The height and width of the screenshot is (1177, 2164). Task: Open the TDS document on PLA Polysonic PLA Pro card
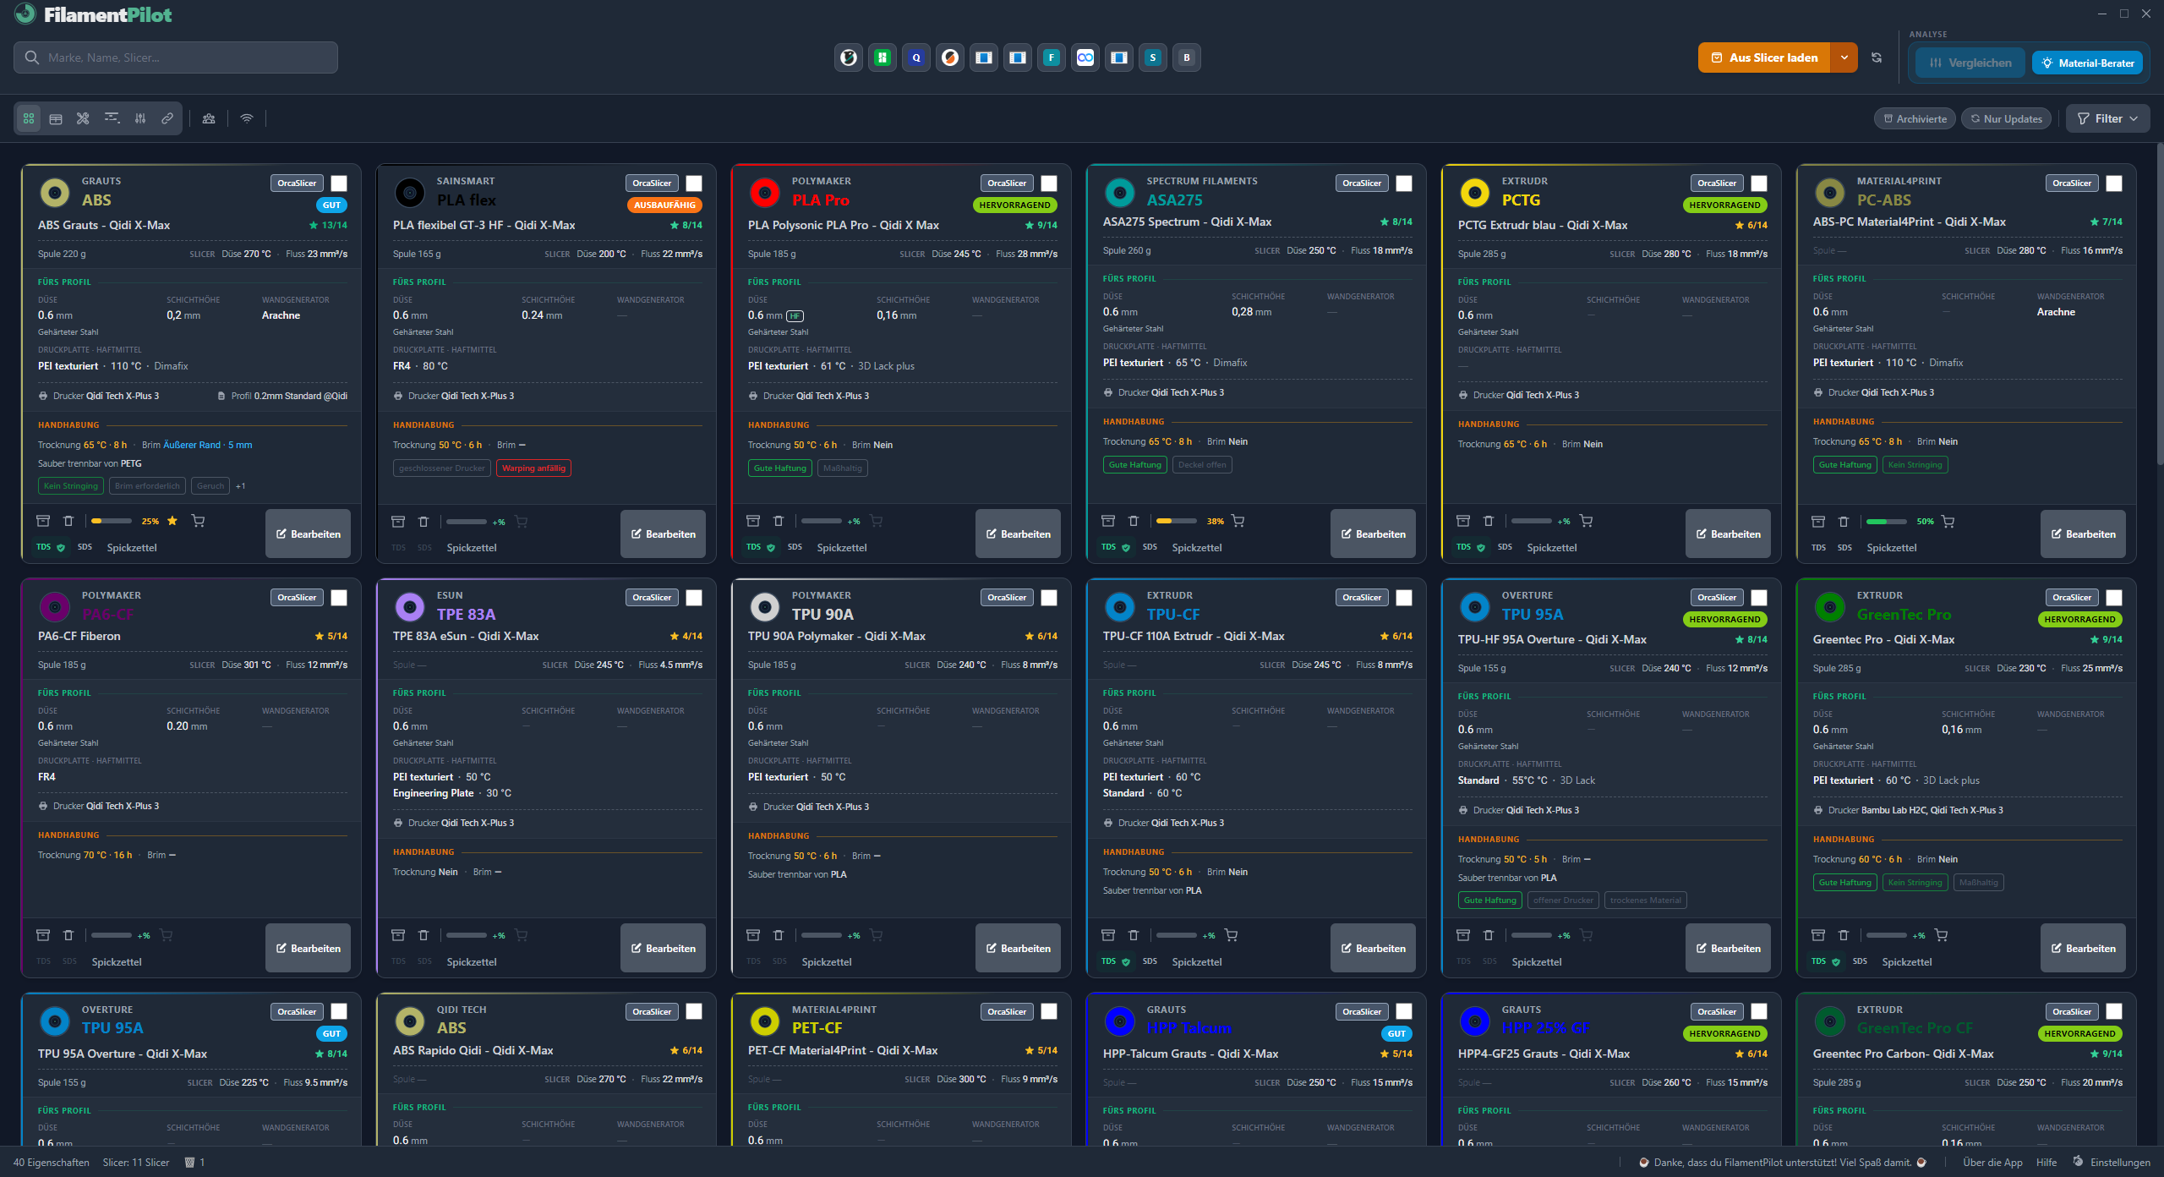click(760, 548)
